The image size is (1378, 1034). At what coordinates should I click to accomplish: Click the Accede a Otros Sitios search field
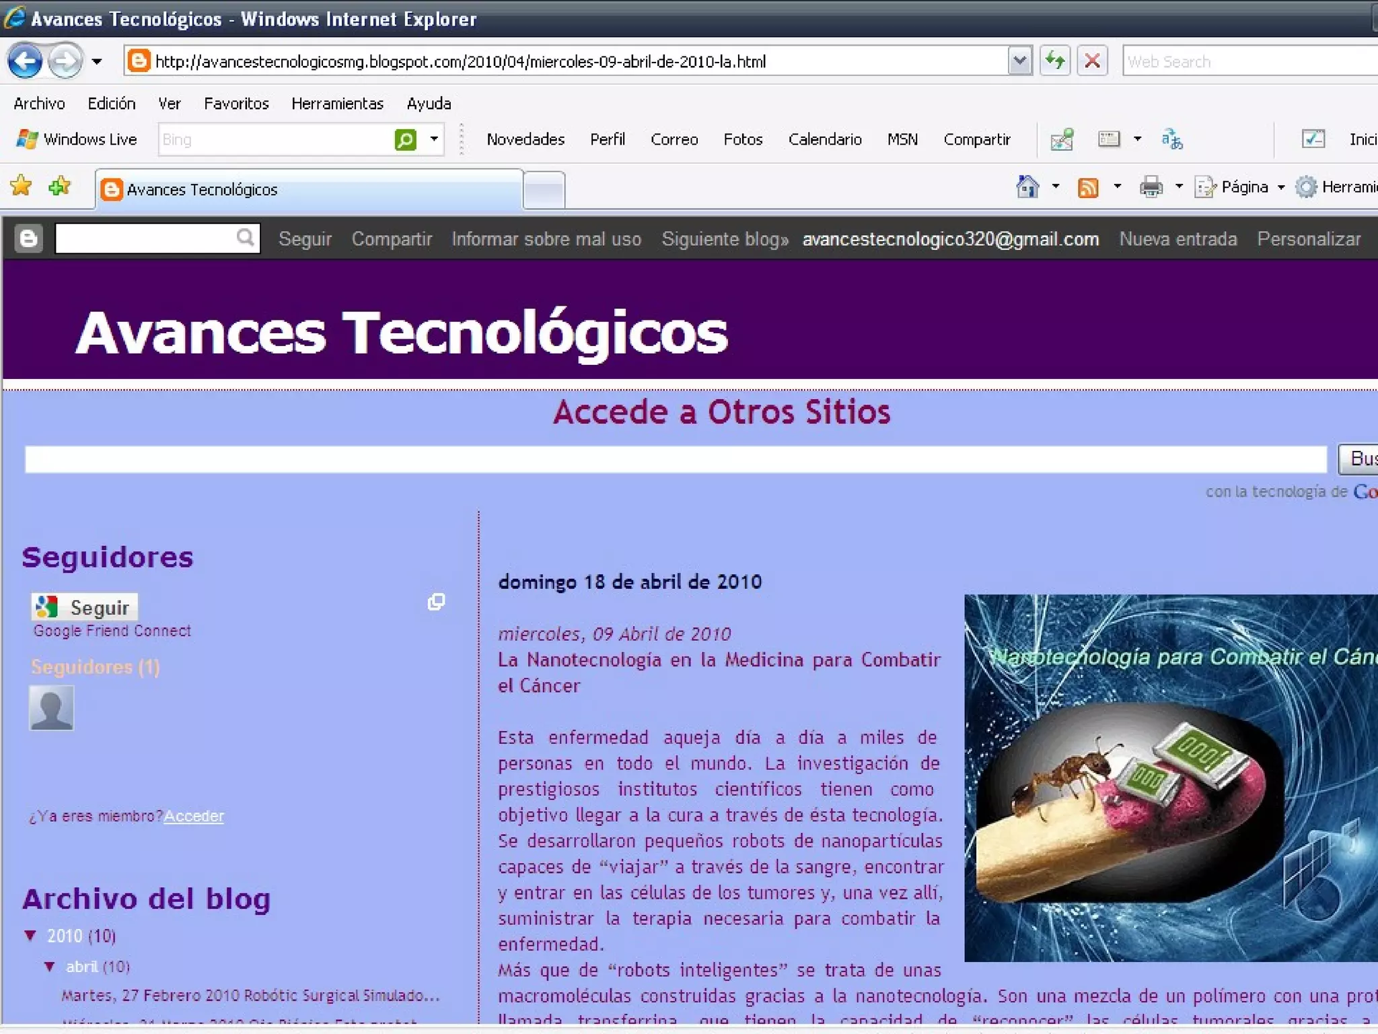click(x=675, y=459)
